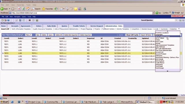This screenshot has width=185, height=104.
Task: Click the Level1 column header
Action: pos(7,38)
